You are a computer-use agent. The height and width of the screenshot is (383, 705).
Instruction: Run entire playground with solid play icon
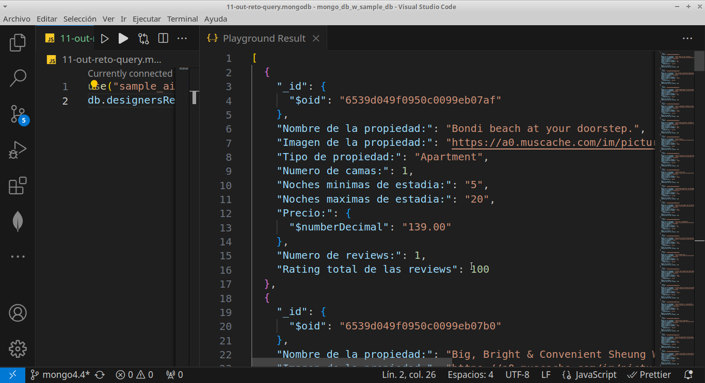coord(123,39)
